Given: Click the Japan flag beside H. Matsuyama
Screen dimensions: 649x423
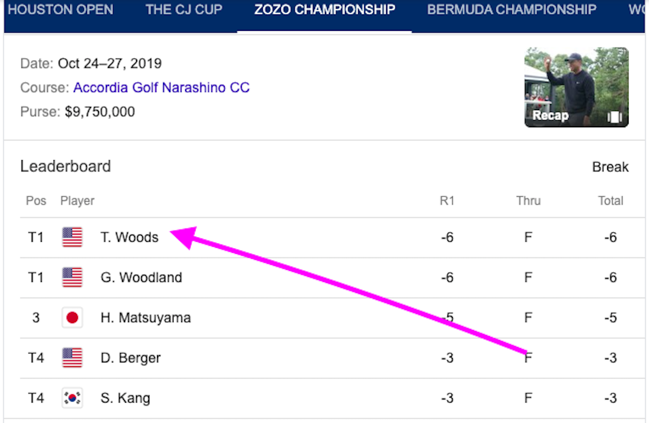Looking at the screenshot, I should coord(72,317).
